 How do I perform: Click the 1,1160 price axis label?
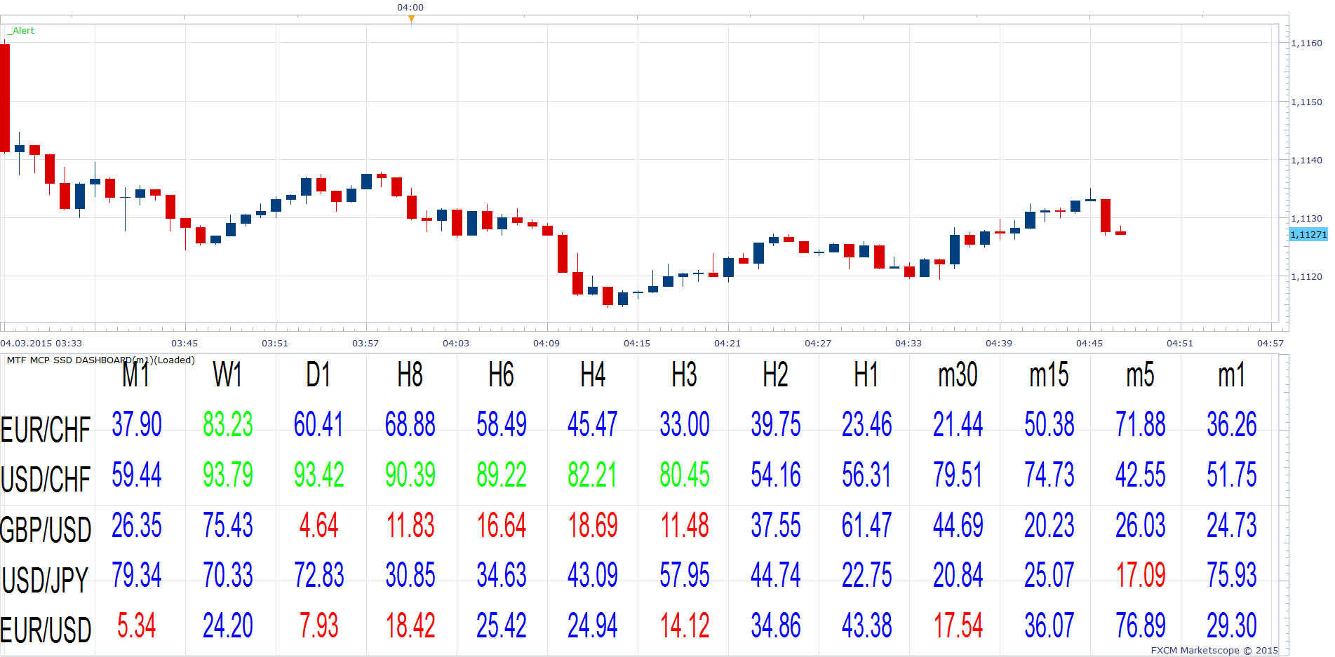[x=1307, y=43]
